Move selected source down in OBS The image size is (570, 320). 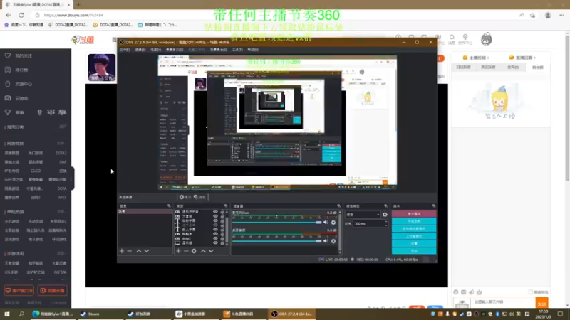pos(211,251)
